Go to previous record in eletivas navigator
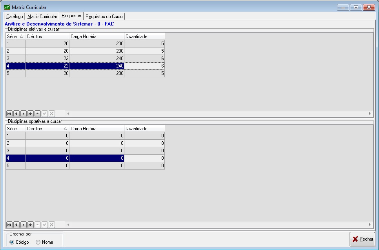 click(16, 113)
